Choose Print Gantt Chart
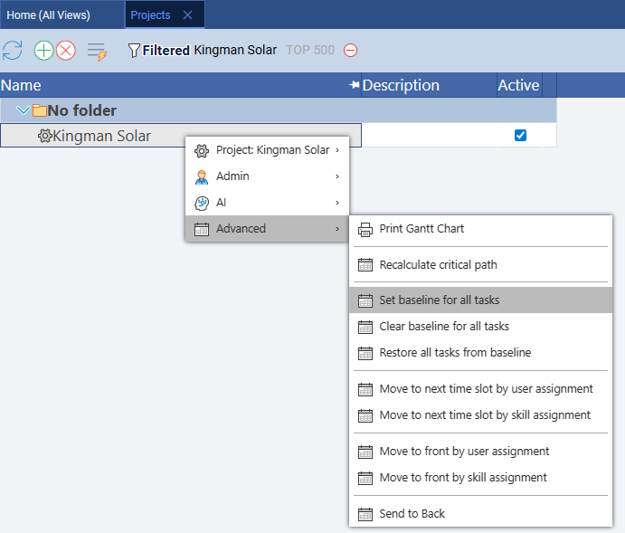 (x=480, y=229)
